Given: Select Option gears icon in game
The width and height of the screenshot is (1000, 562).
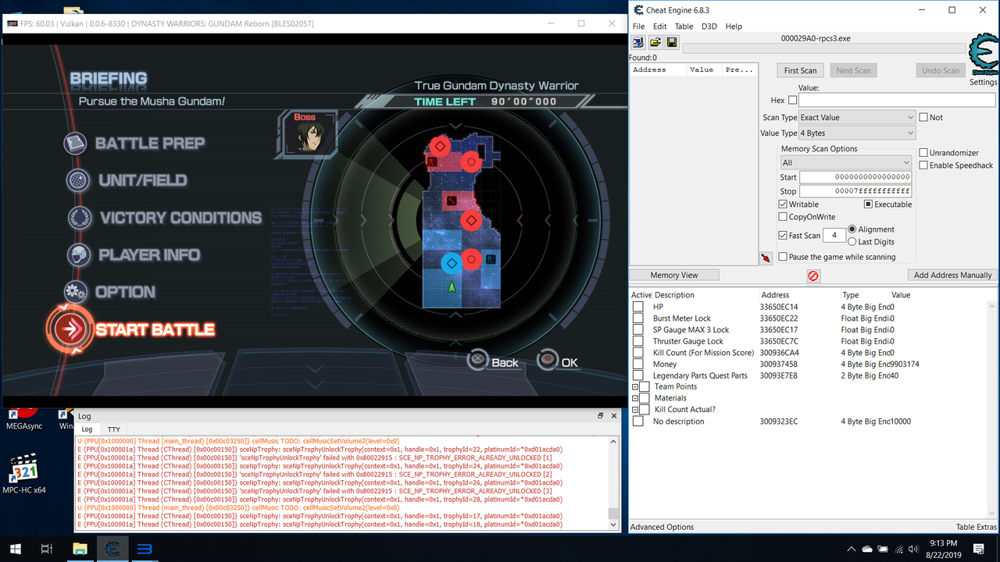Looking at the screenshot, I should [76, 292].
